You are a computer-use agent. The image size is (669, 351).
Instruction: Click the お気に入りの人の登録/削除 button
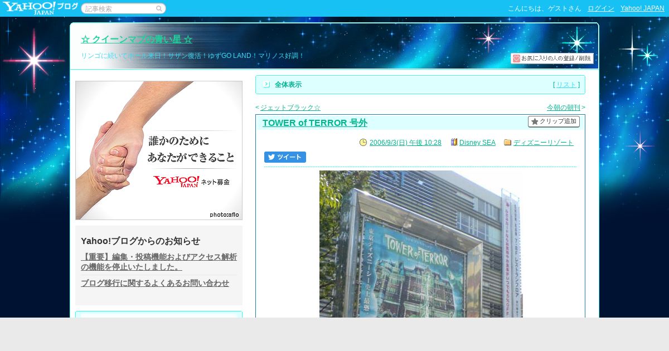[552, 58]
